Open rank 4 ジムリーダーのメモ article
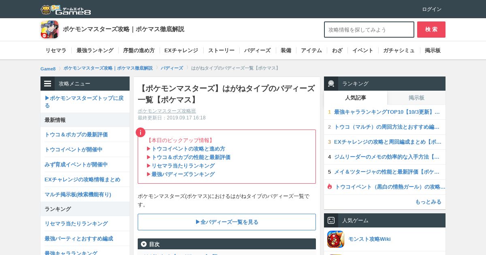This screenshot has width=486, height=255. [x=387, y=157]
